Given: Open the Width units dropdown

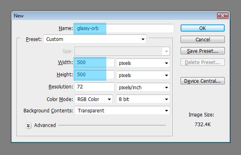Looking at the screenshot, I should [x=143, y=63].
